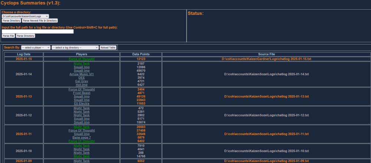Viewport: 371px width, 163px height.
Task: Click the Reload Table button
Action: coord(108,47)
